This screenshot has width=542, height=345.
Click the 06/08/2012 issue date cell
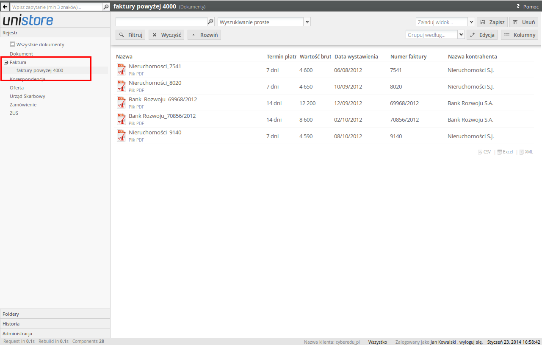click(x=348, y=70)
